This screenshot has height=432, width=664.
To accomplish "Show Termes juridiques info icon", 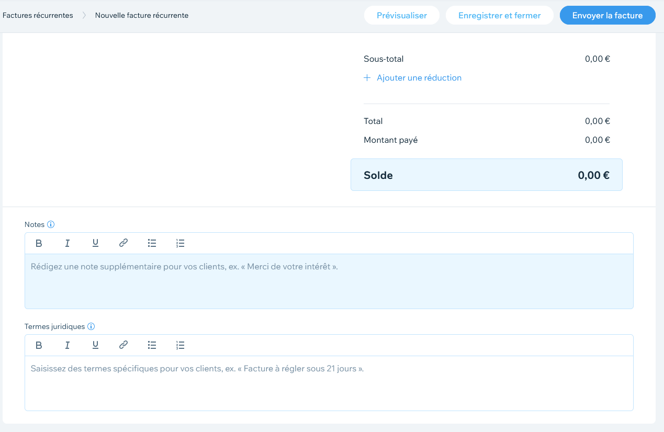I will tap(91, 326).
